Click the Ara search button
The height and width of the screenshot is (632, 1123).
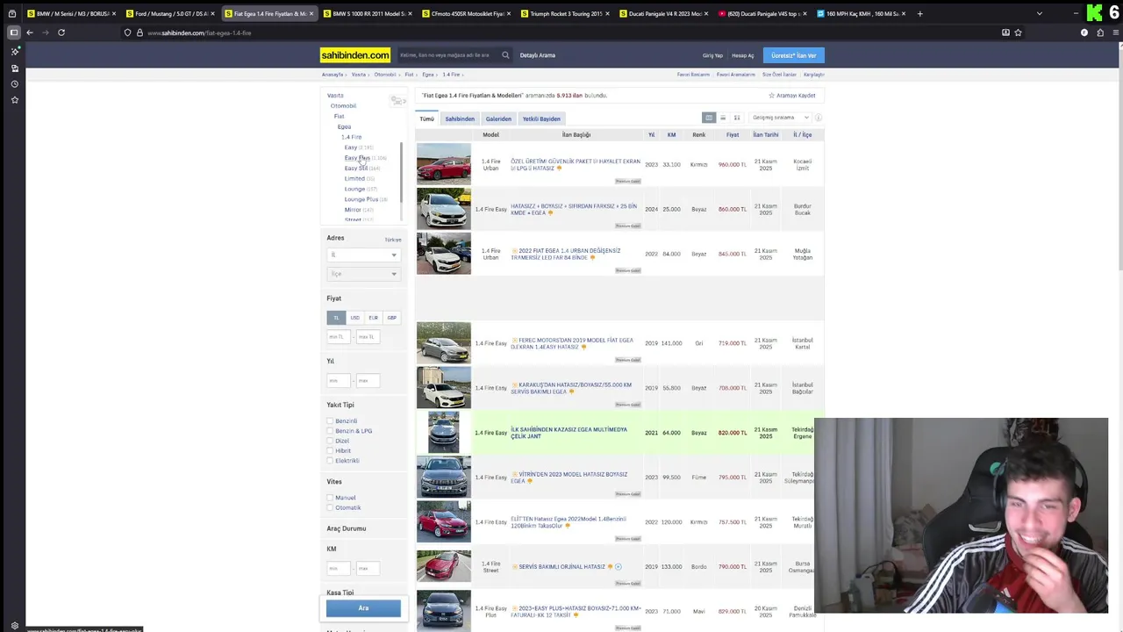(363, 608)
